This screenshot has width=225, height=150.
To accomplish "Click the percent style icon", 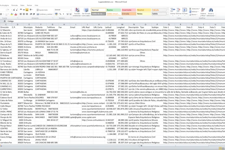I will (x=60, y=14).
